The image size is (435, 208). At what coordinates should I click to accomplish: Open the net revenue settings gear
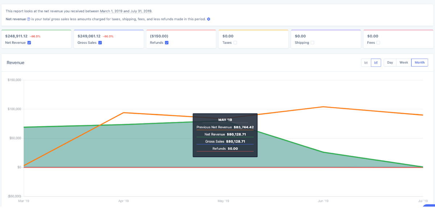point(208,19)
